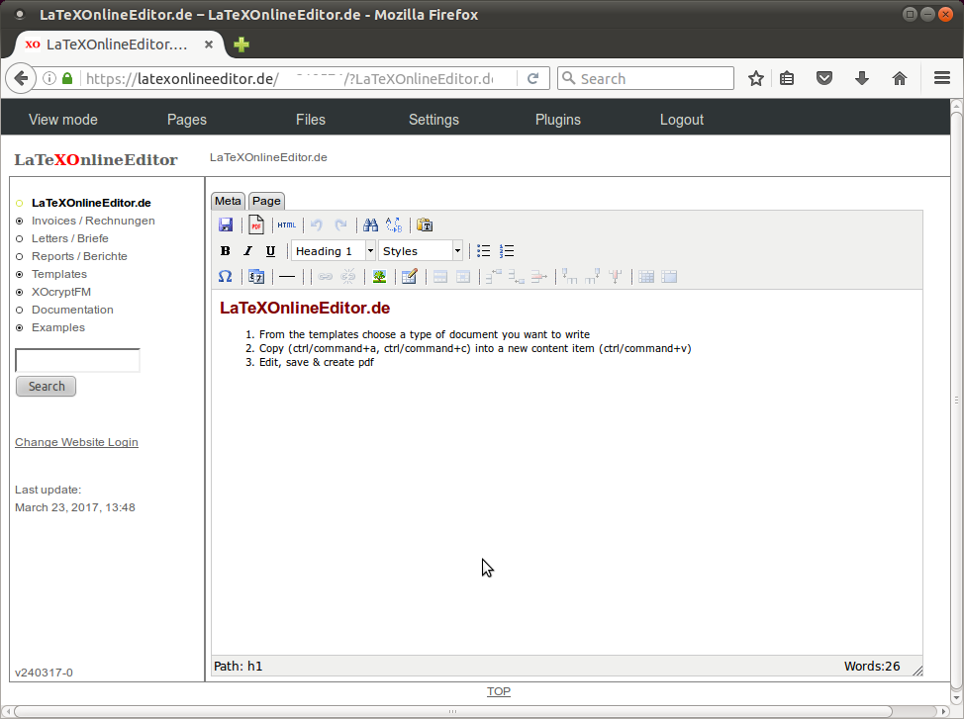Open the Reports / Berichte page
The image size is (964, 719).
point(79,256)
